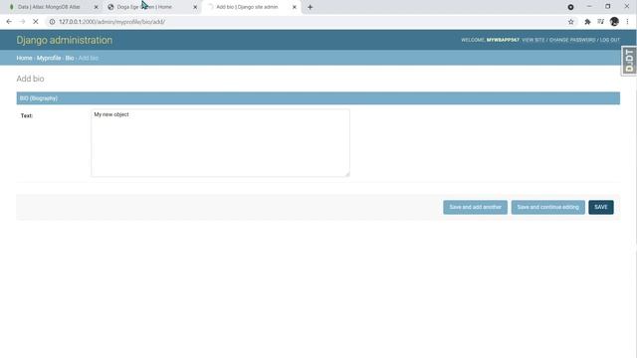Expand the DjDT debug toolbar handle
Image resolution: width=637 pixels, height=358 pixels.
[x=629, y=61]
